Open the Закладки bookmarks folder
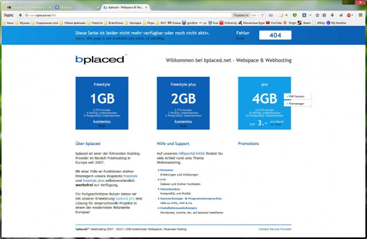The width and height of the screenshot is (367, 239). [x=133, y=23]
